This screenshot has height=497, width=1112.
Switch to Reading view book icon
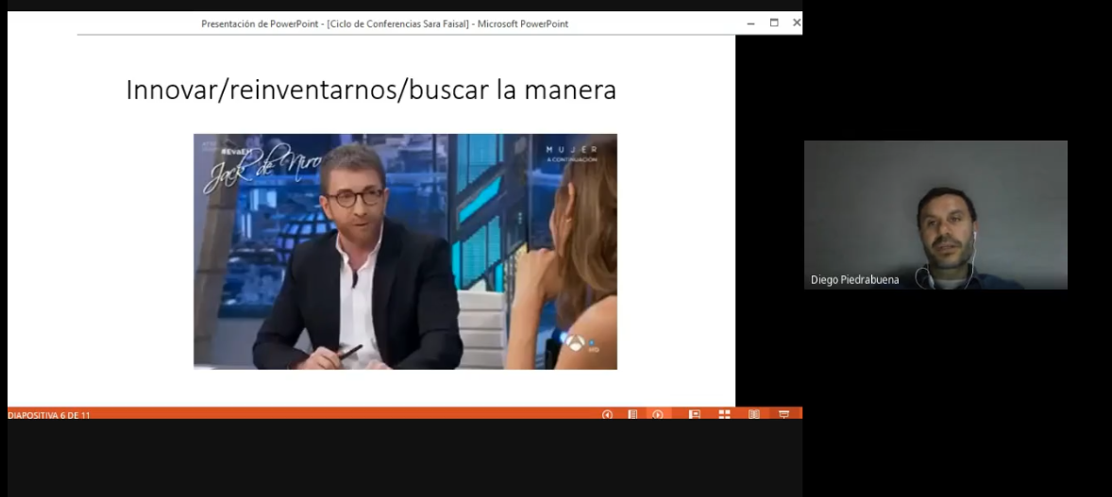pyautogui.click(x=754, y=414)
